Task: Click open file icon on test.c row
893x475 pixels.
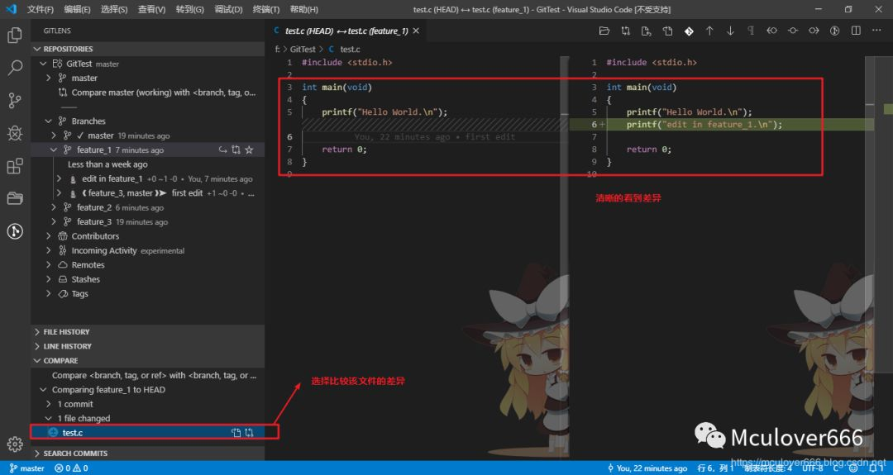Action: coord(236,432)
